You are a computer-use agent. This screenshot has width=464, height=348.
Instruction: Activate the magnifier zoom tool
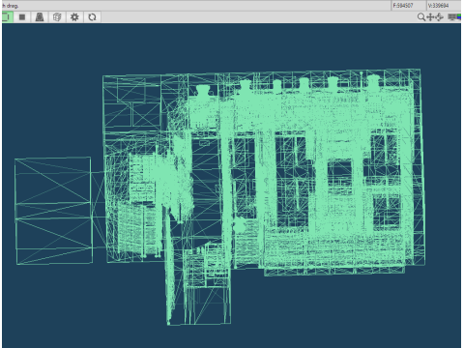tap(421, 16)
